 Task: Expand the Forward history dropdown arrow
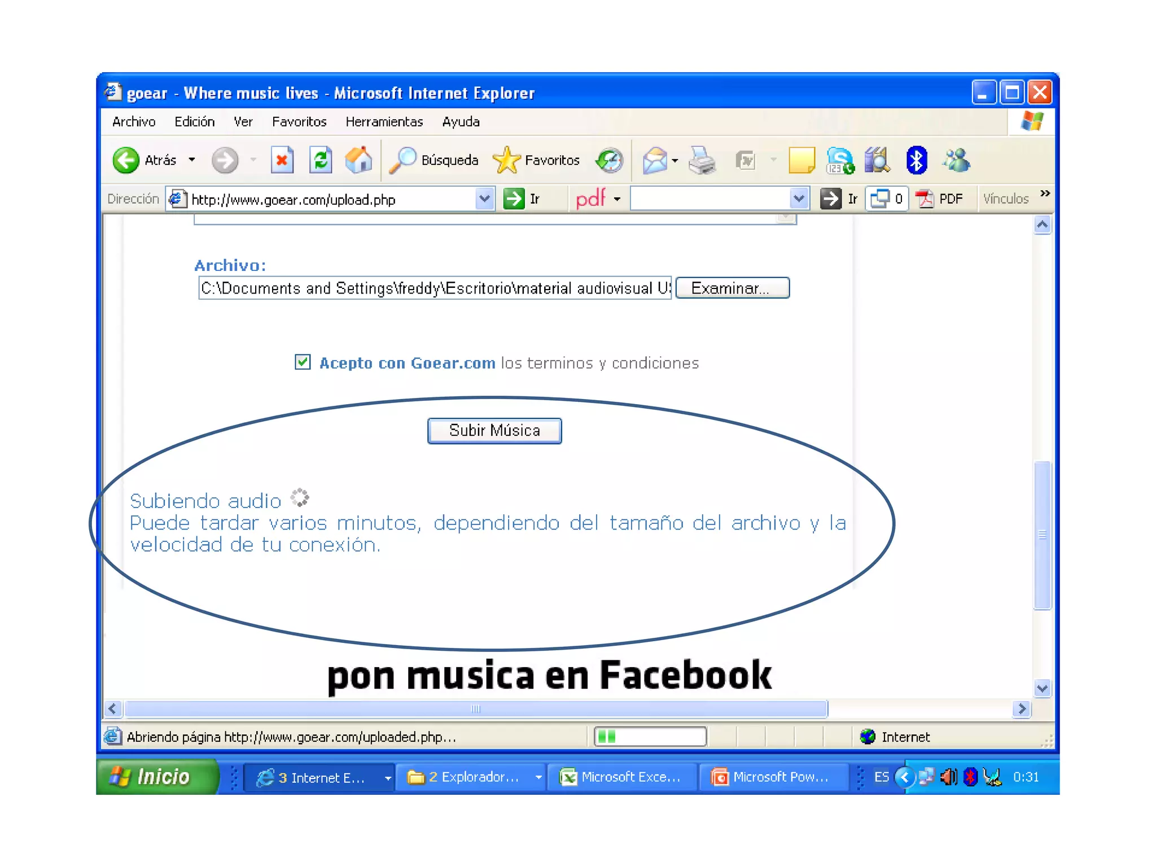click(x=253, y=160)
